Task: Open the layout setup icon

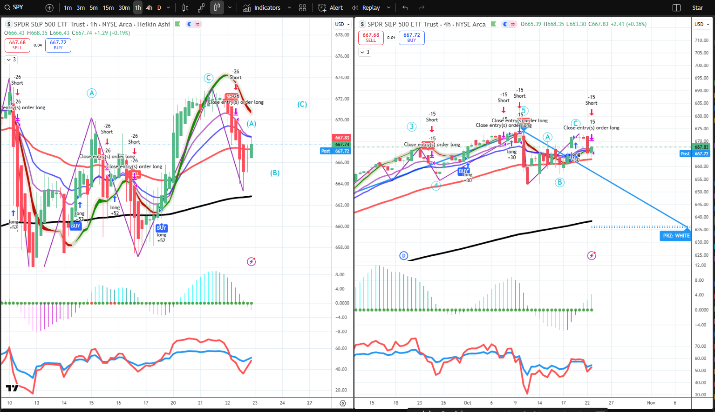Action: click(677, 8)
